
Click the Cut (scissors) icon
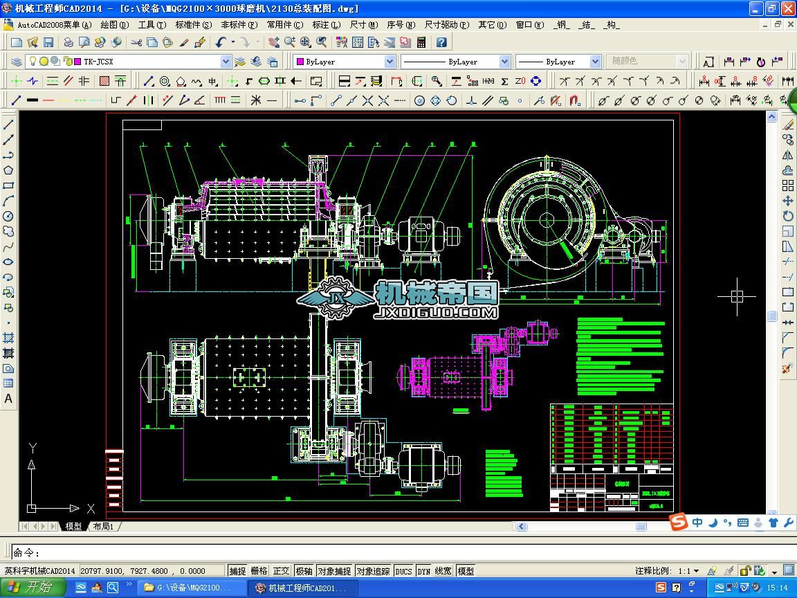click(136, 43)
